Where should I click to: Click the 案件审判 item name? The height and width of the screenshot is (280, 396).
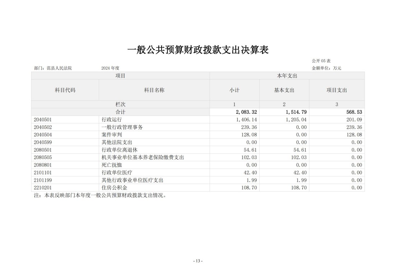(112, 135)
